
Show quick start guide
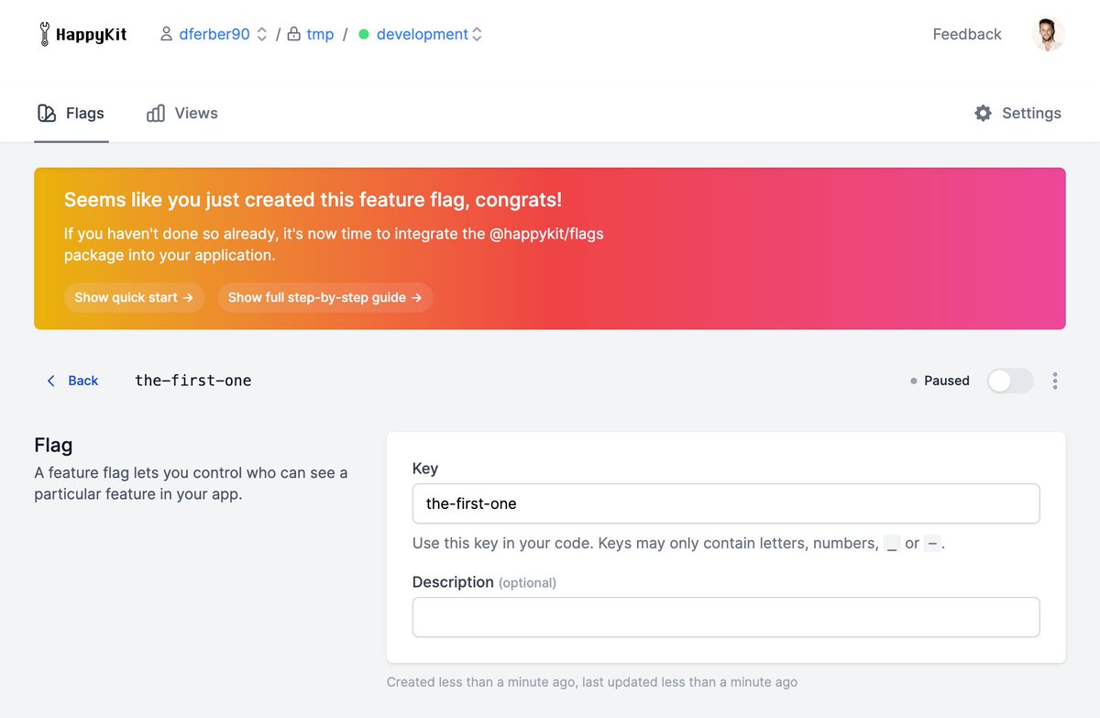(134, 297)
